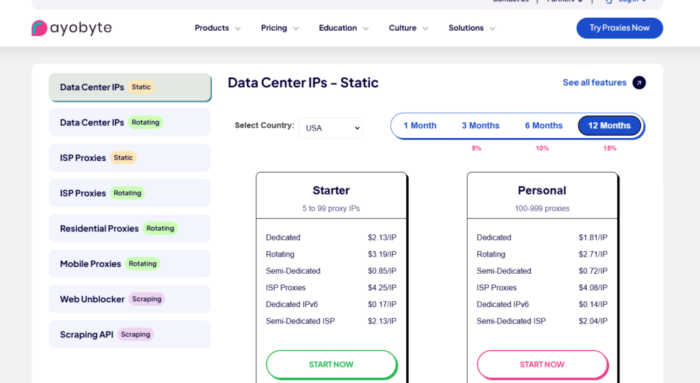This screenshot has width=700, height=383.
Task: Select the 1 Month billing period
Action: 420,126
